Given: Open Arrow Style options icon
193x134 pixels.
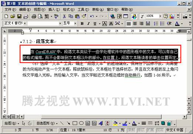Looking at the screenshot, I should tap(157, 123).
